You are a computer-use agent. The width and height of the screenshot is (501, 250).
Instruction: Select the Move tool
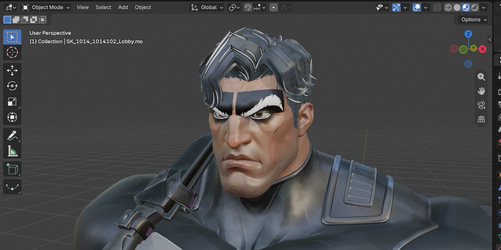12,70
